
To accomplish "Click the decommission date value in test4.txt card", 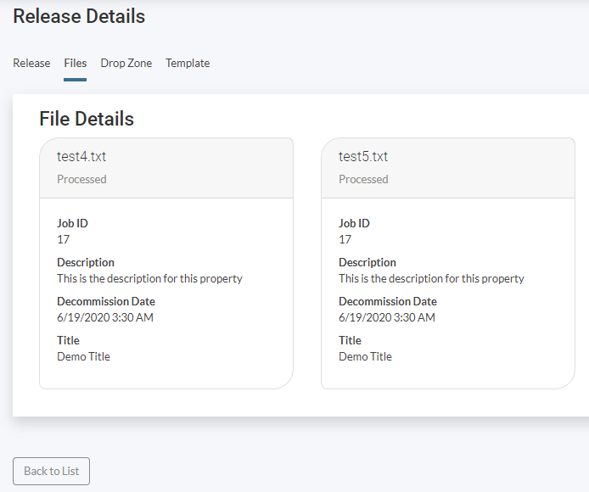I will 105,318.
